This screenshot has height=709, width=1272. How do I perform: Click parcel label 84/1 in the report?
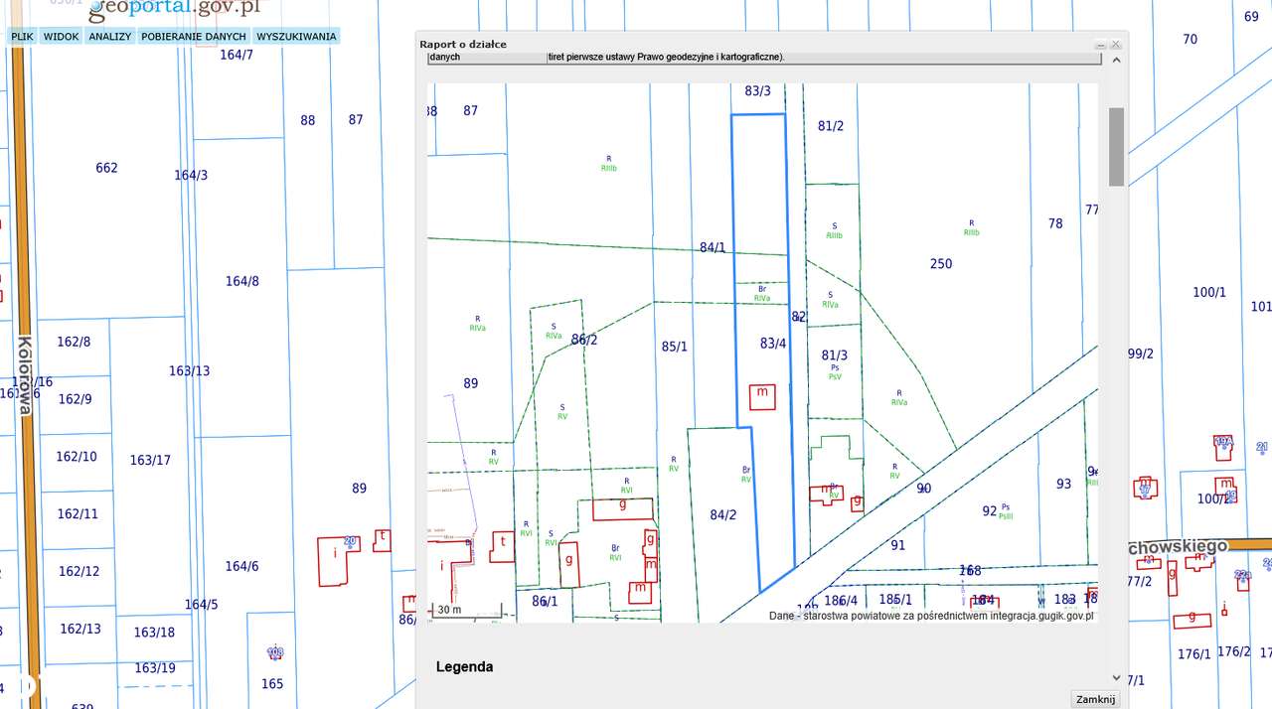(x=713, y=247)
